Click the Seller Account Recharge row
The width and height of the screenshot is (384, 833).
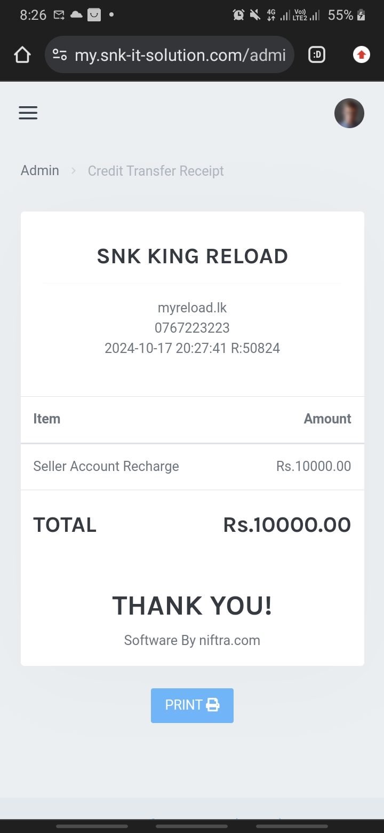(106, 466)
